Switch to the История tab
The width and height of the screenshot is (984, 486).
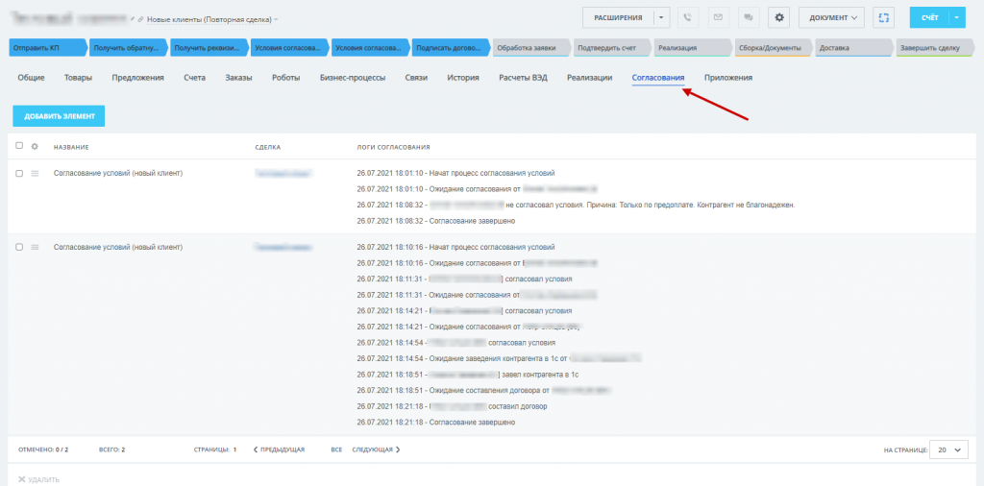tap(462, 78)
